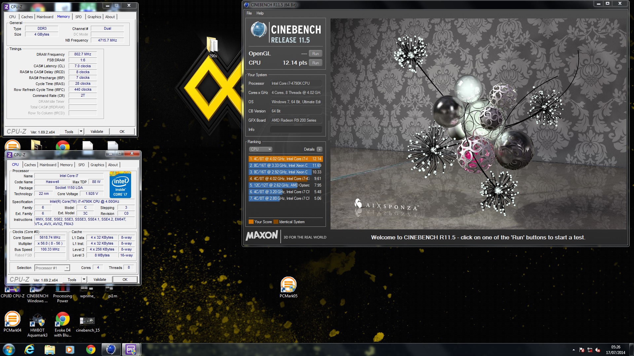Open Windows Explorer from the taskbar
This screenshot has width=634, height=356.
[x=50, y=349]
